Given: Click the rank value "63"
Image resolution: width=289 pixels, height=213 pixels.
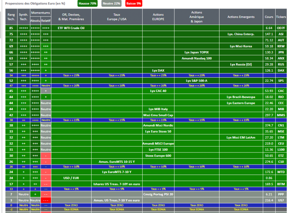Looking at the screenshot, I should pos(11,58).
